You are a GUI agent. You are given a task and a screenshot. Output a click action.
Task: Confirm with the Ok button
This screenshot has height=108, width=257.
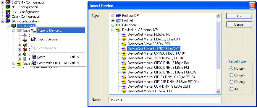(239, 16)
